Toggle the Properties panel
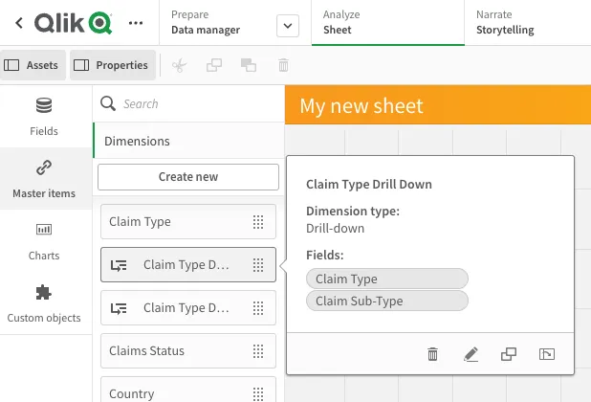Image resolution: width=591 pixels, height=402 pixels. point(112,65)
